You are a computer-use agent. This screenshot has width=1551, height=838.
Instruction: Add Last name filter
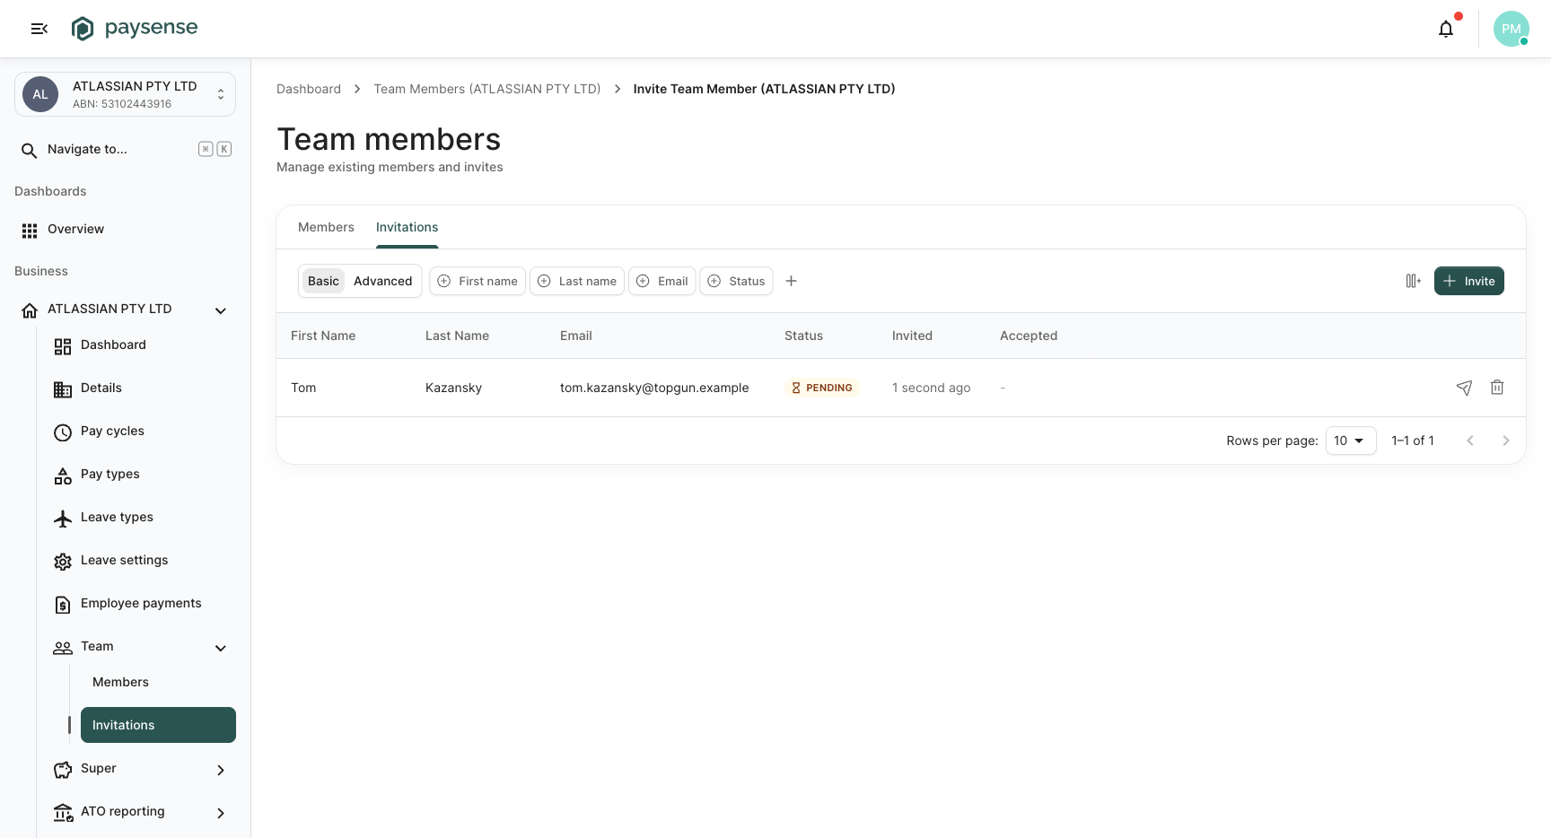click(x=577, y=281)
